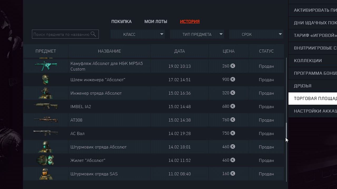Select the ИСТОРИЯ tab
This screenshot has width=337, height=189.
(190, 22)
